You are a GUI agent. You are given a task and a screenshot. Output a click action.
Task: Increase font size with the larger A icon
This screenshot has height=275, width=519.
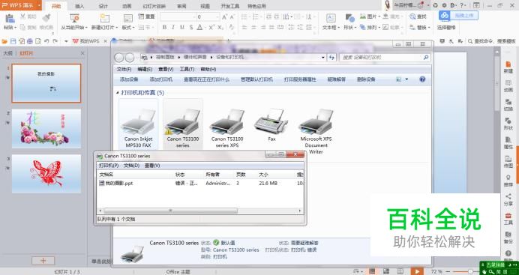(x=225, y=16)
